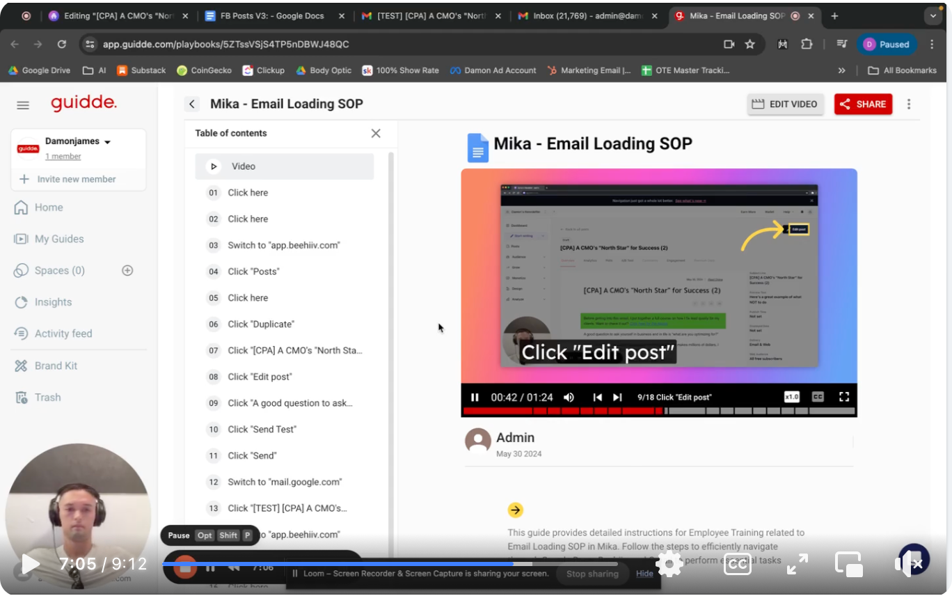This screenshot has height=596, width=952.
Task: Open the three-dot menu next to SHARE
Action: [x=909, y=104]
